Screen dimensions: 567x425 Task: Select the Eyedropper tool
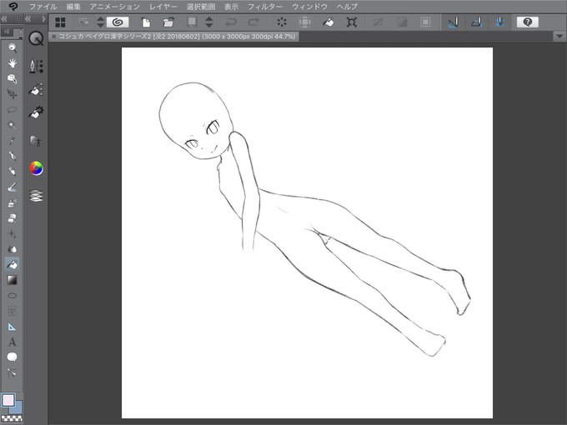12,141
